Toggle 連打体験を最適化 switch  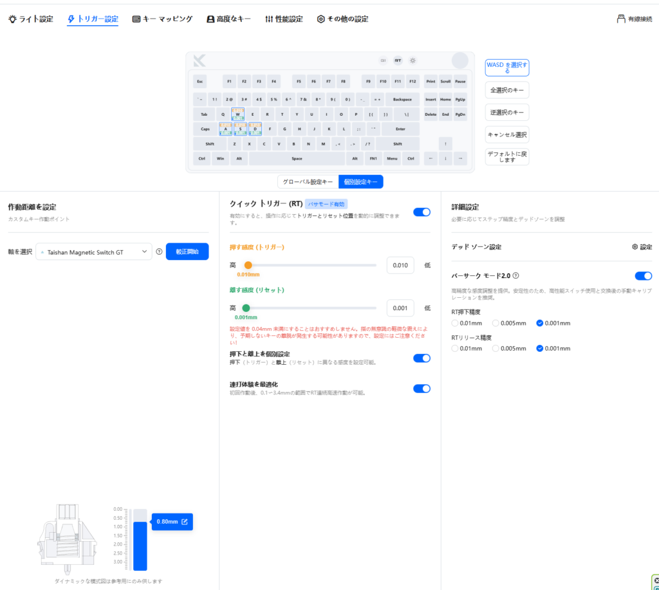pyautogui.click(x=422, y=388)
